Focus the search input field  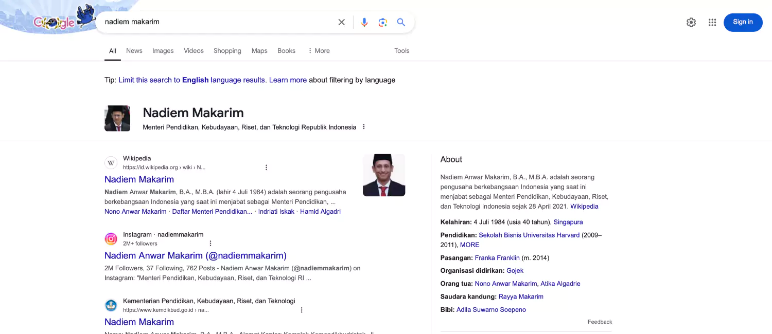(216, 22)
